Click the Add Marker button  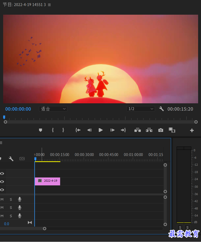(x=40, y=130)
